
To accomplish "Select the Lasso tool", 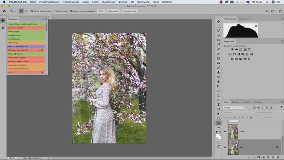I will (x=218, y=31).
